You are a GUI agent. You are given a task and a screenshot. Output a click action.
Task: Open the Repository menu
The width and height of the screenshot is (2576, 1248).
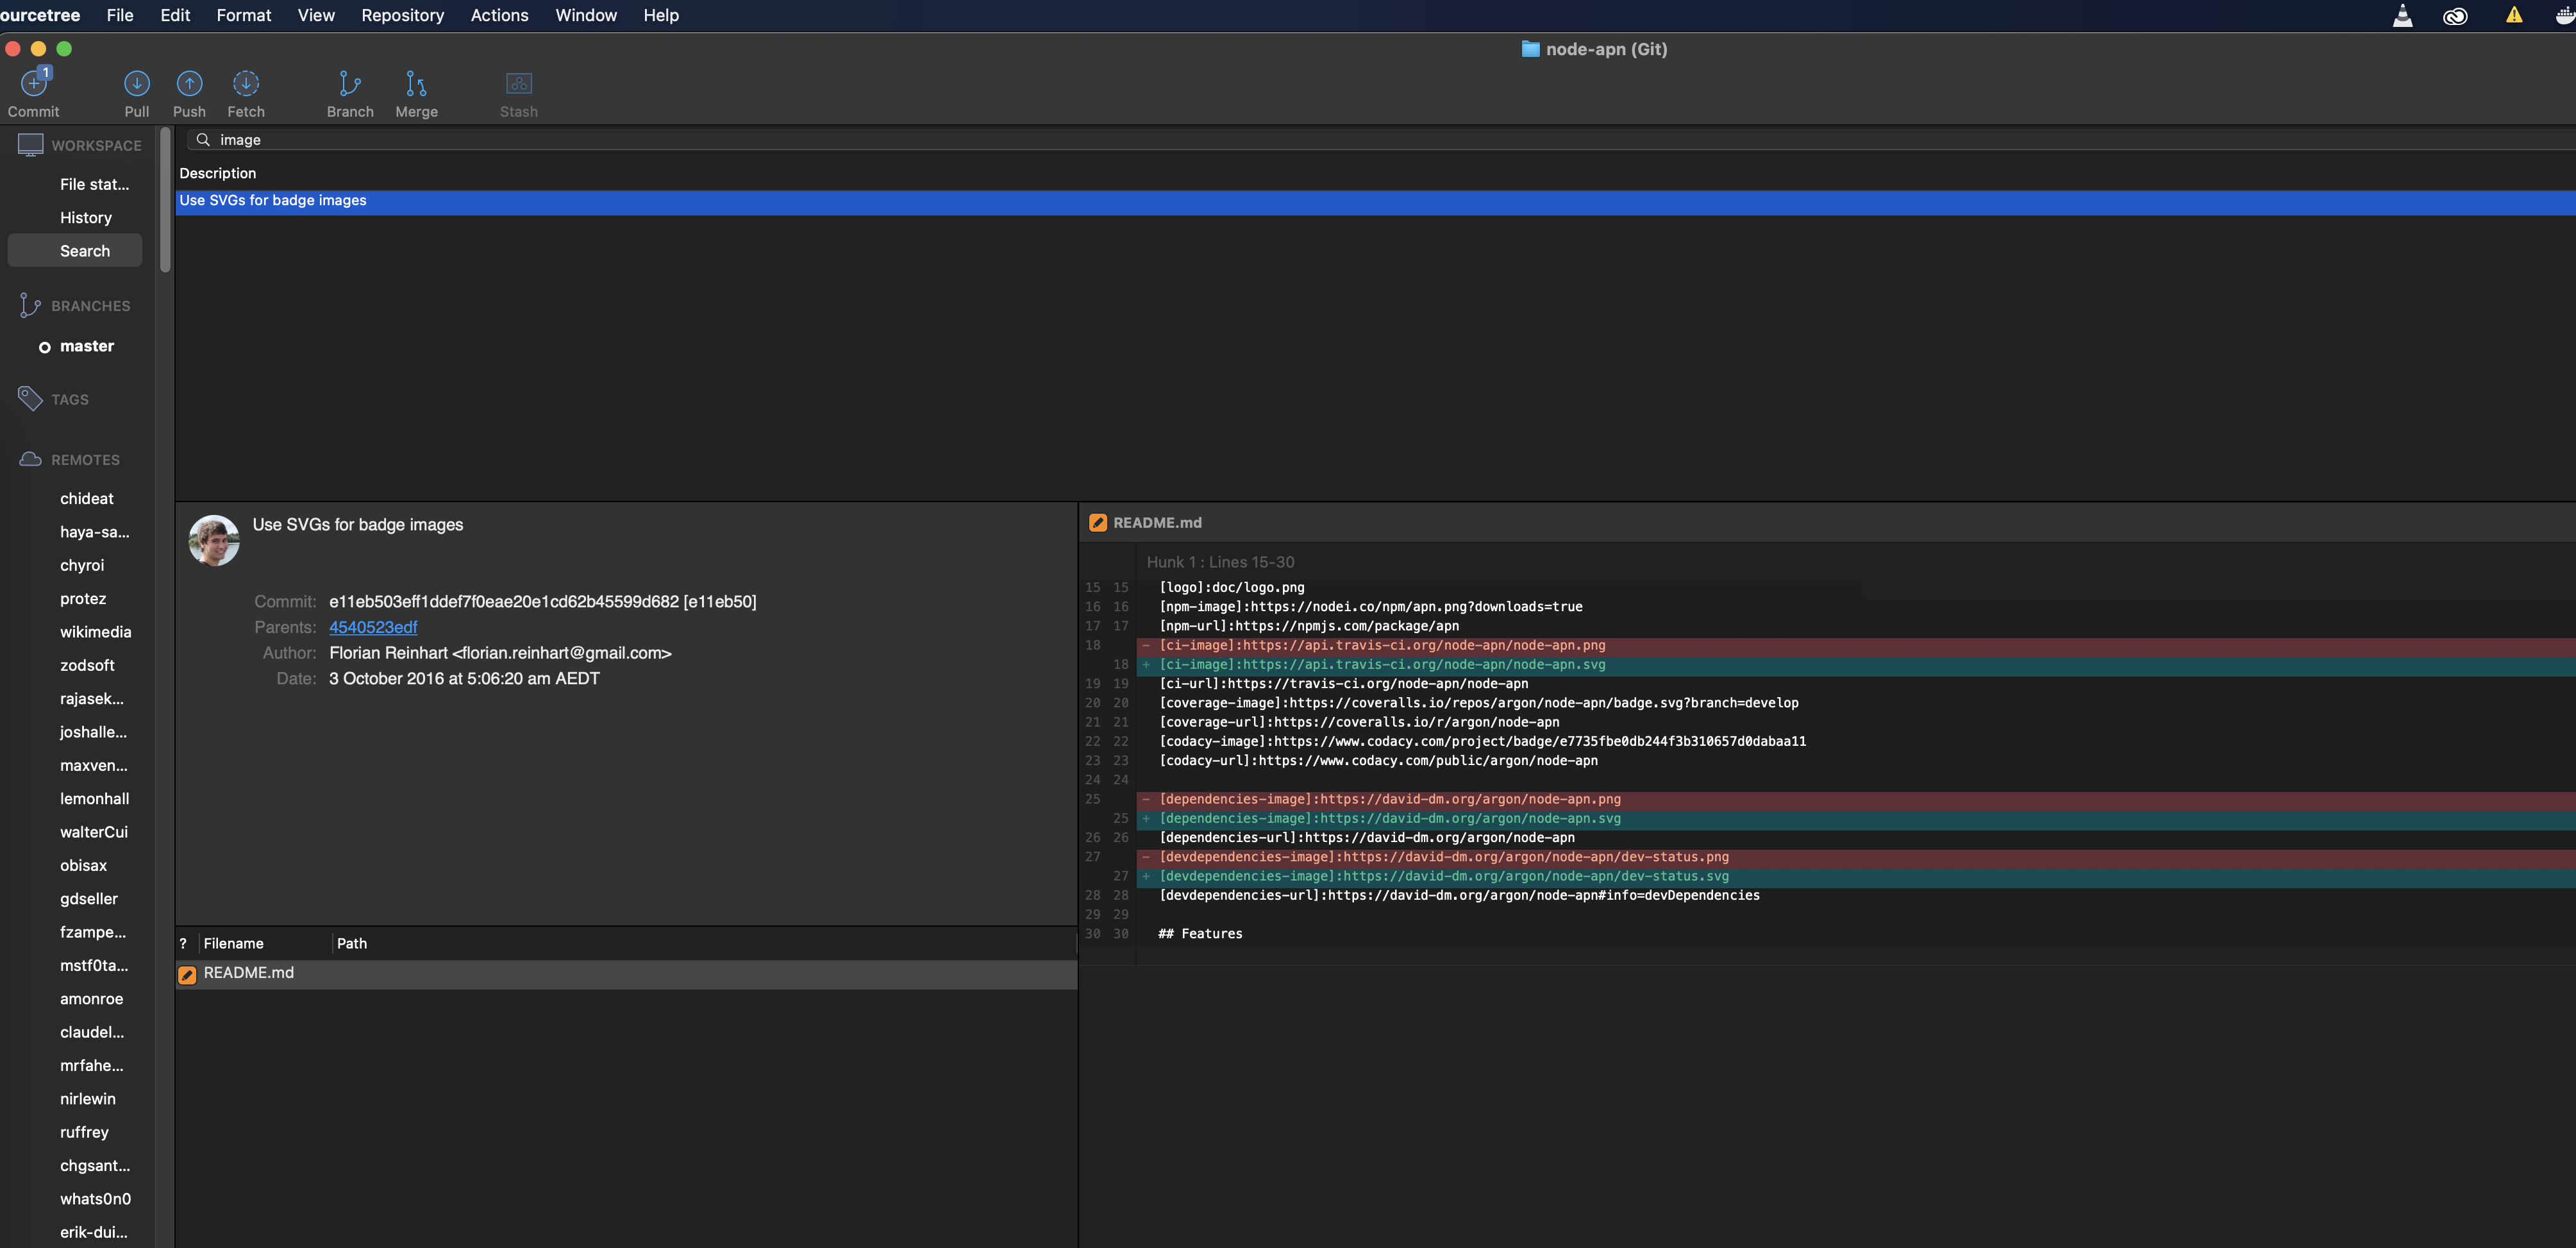pyautogui.click(x=402, y=15)
